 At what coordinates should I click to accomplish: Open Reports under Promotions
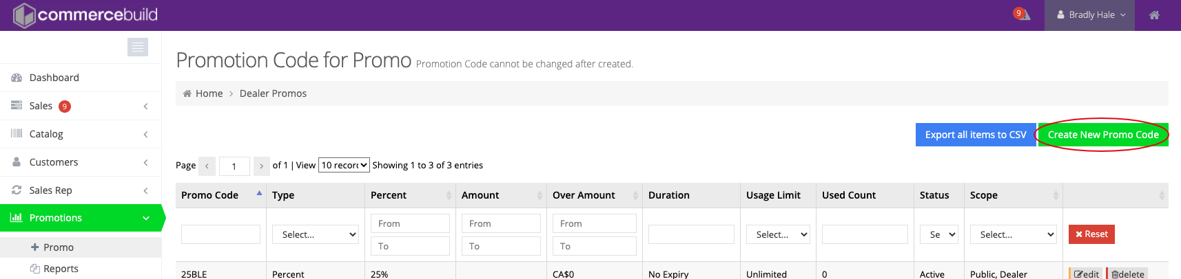61,269
